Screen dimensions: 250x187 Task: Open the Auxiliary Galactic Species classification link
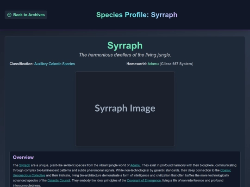point(55,64)
